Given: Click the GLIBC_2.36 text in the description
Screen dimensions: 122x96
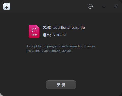Looking at the screenshot, I should click(40, 51).
